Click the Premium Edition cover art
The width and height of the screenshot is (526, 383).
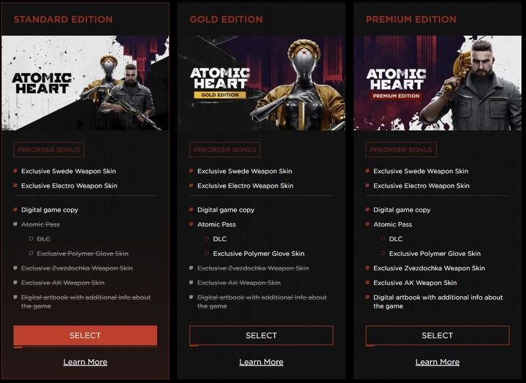[438, 83]
